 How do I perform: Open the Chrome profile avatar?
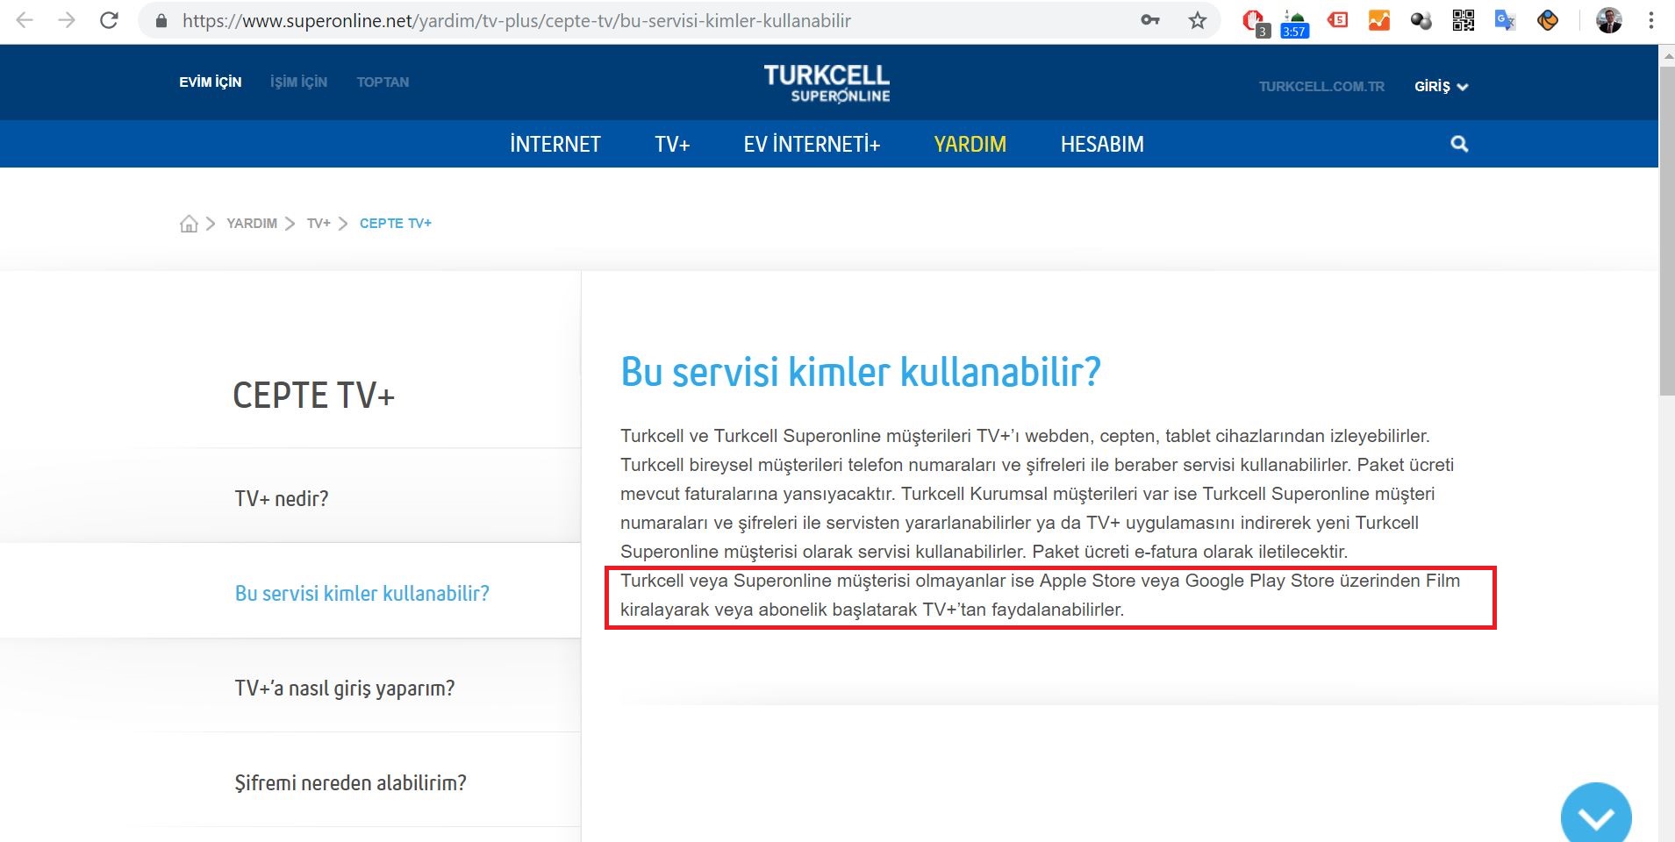[1609, 20]
